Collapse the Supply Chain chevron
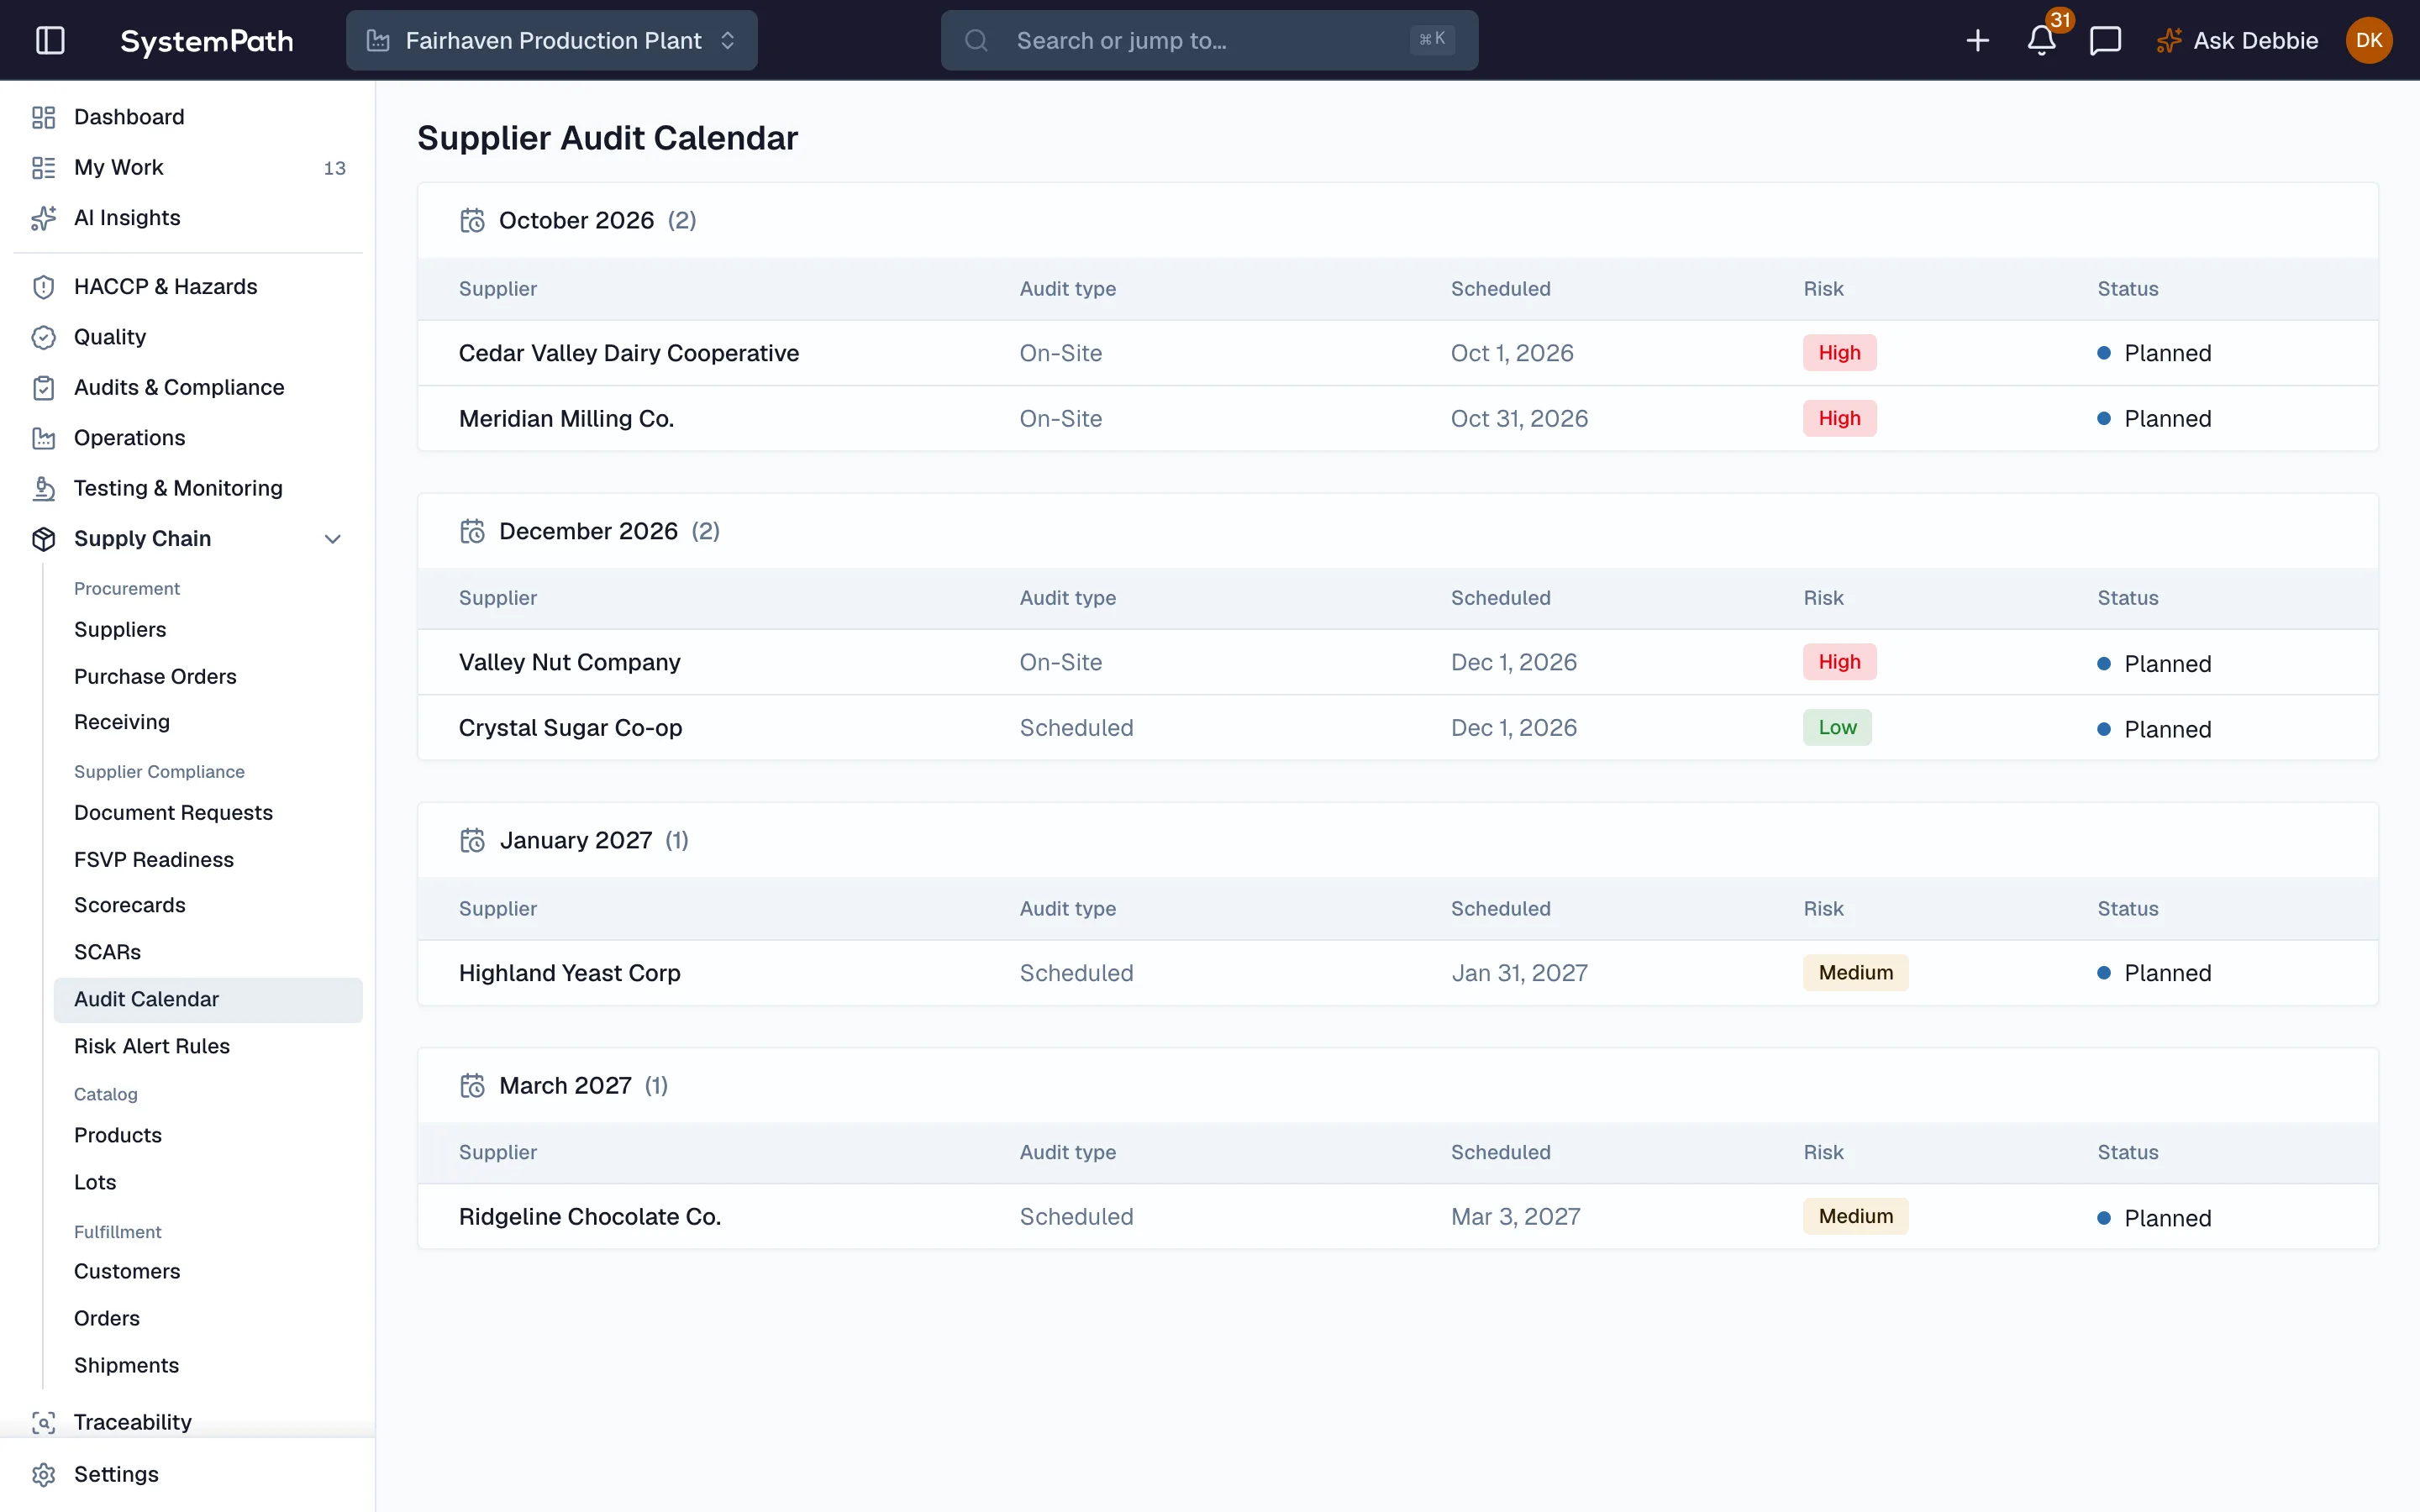The image size is (2420, 1512). [x=333, y=539]
